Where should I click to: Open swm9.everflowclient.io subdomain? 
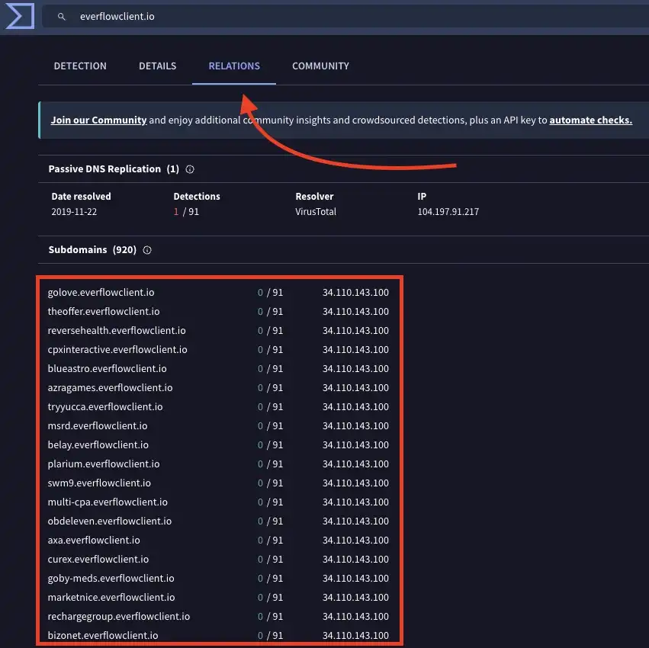coord(99,483)
